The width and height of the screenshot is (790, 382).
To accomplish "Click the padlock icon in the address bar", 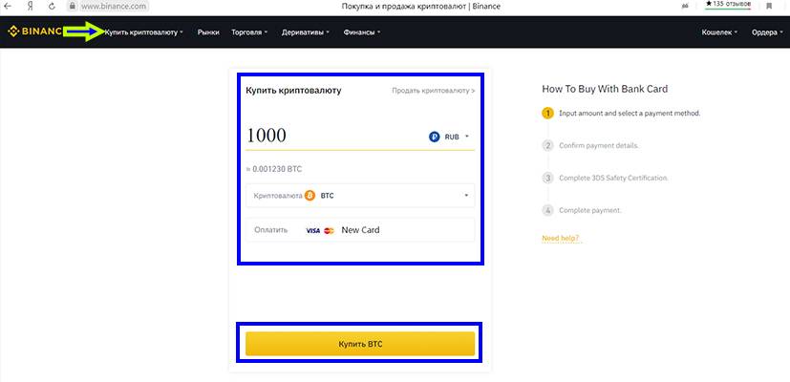I will [71, 6].
